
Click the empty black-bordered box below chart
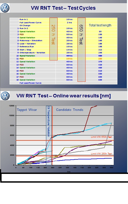(x=64, y=177)
